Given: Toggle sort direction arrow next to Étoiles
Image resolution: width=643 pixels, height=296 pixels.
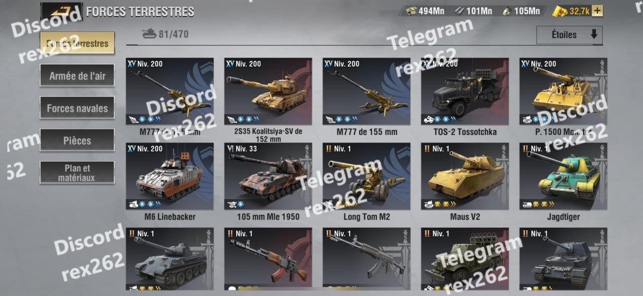Looking at the screenshot, I should tap(594, 35).
